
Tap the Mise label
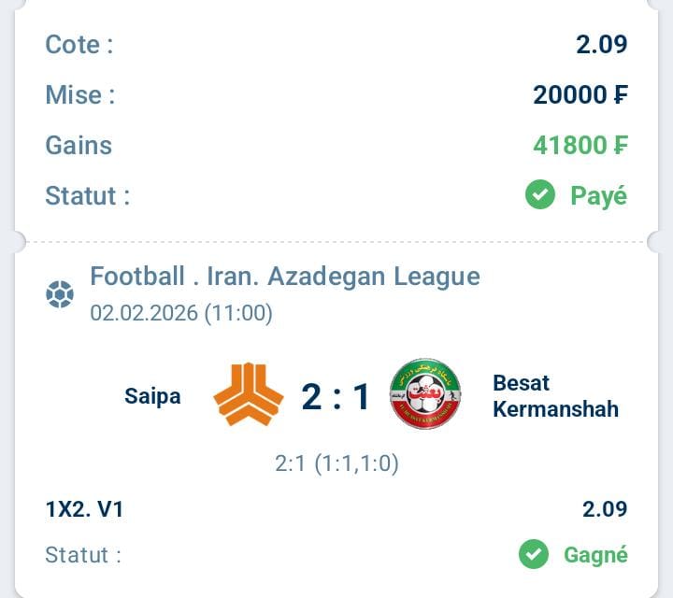pos(79,94)
